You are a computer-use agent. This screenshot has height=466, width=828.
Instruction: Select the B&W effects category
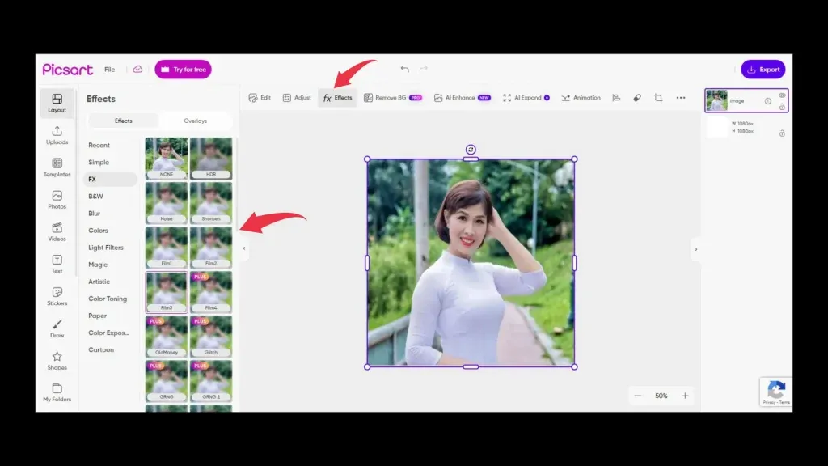(x=95, y=197)
